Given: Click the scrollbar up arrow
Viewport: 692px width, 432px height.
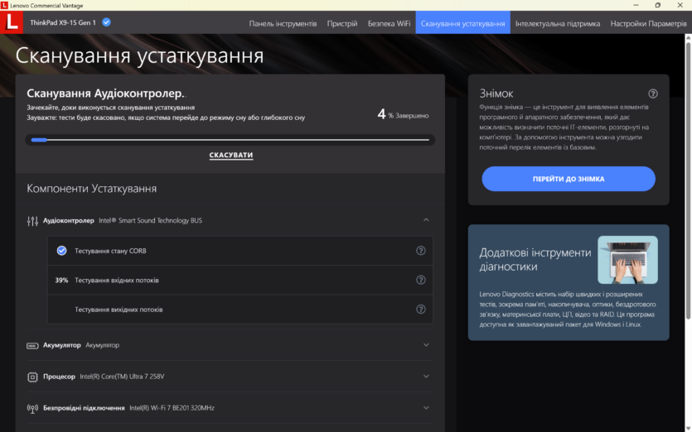Looking at the screenshot, I should point(688,37).
